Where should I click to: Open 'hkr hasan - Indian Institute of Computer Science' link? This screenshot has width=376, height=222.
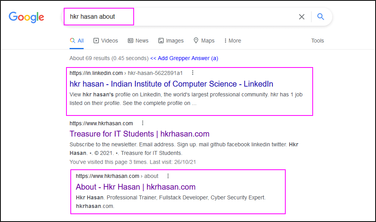(x=171, y=84)
